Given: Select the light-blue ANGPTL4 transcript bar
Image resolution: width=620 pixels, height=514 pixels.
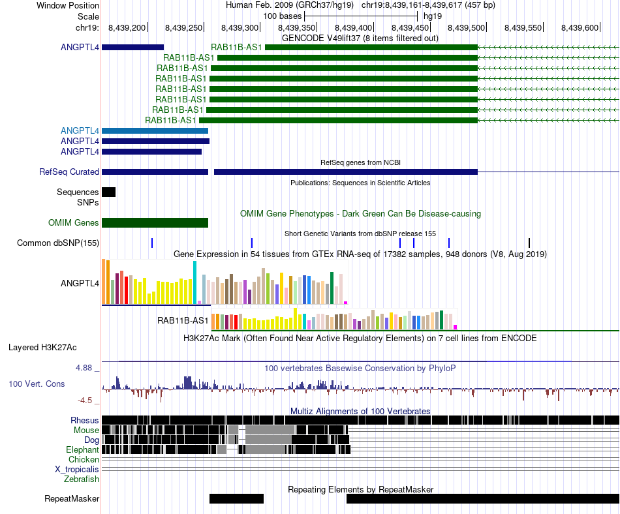Looking at the screenshot, I should coord(155,130).
